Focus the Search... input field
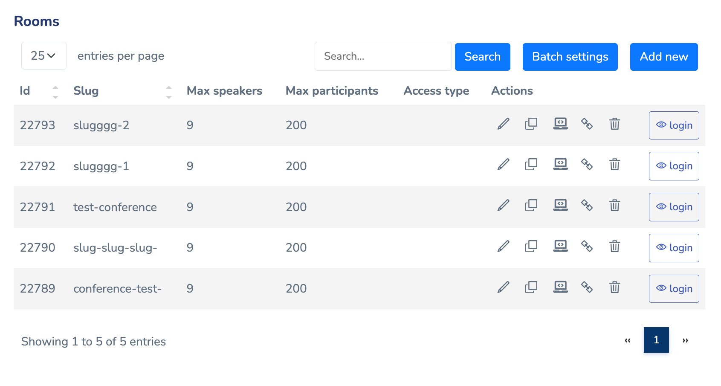Viewport: 721px width, 386px height. coord(383,56)
